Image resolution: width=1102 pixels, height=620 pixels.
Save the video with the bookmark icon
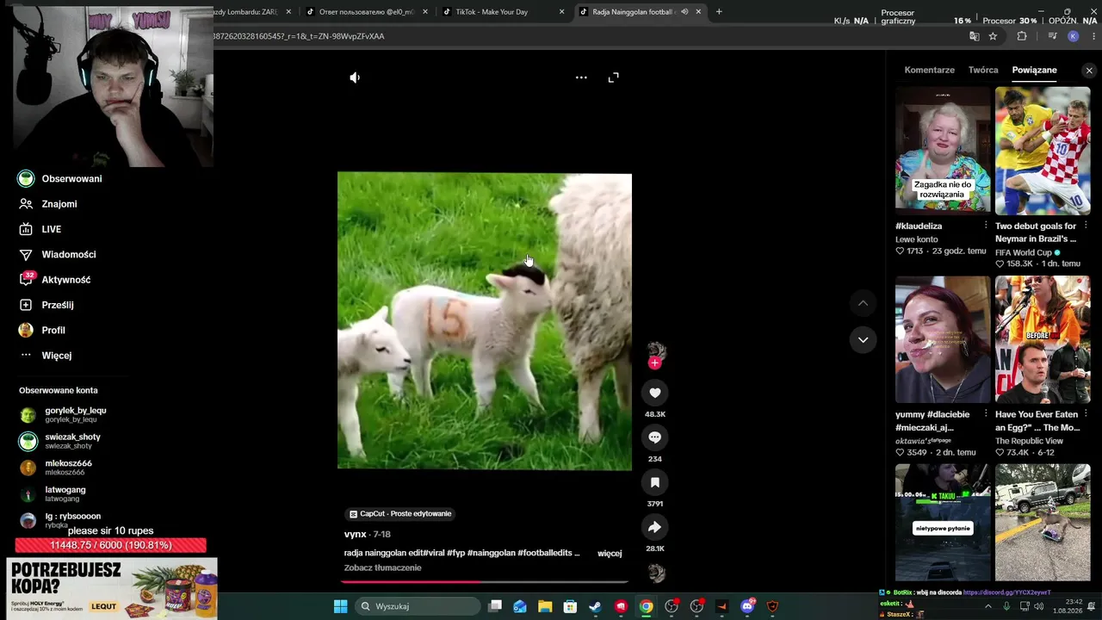654,482
